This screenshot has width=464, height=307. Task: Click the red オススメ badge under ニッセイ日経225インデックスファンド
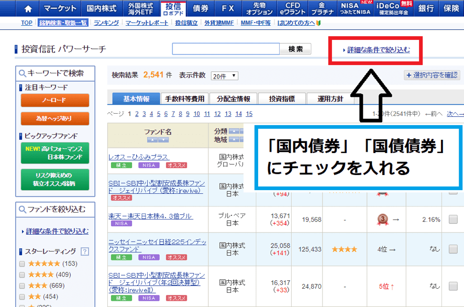click(x=177, y=257)
